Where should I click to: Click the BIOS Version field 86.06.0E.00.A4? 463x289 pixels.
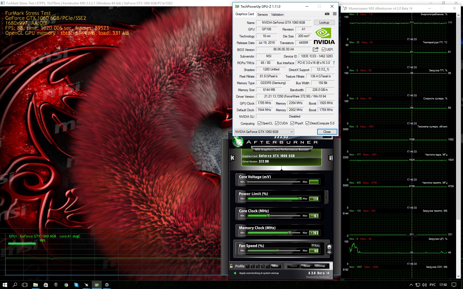(x=283, y=50)
